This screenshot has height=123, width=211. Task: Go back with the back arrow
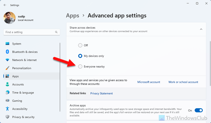point(5,5)
